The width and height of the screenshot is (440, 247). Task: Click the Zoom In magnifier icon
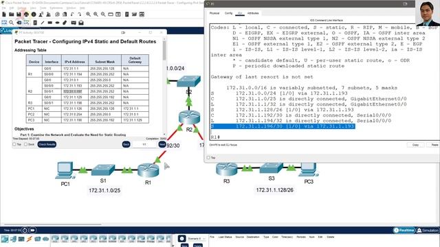[88, 14]
